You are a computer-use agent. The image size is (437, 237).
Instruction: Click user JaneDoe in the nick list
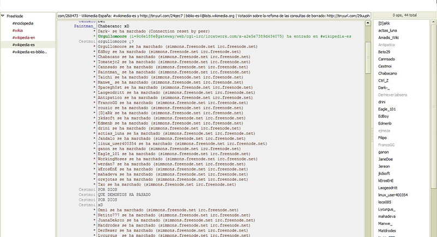pos(386,159)
